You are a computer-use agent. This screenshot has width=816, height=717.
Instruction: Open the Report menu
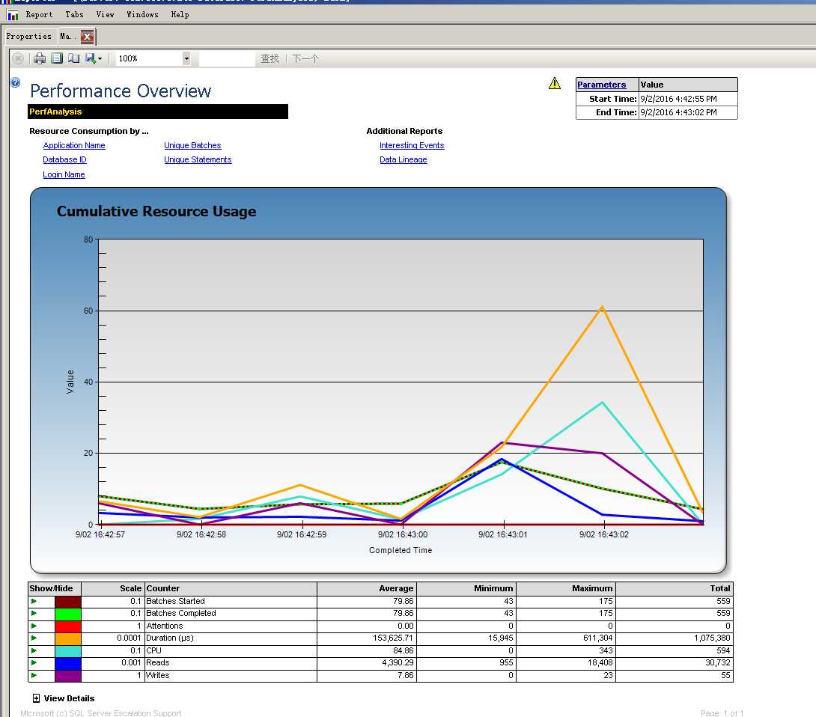tap(39, 14)
